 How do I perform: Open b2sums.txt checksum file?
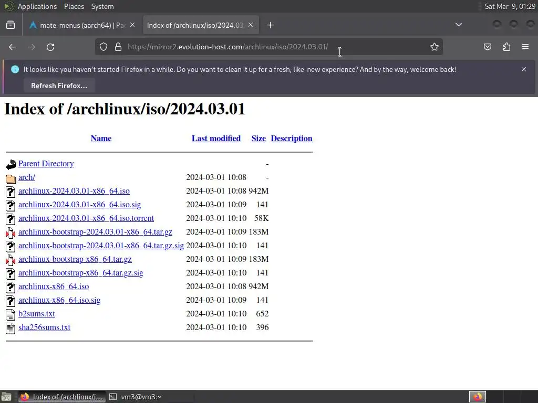(x=37, y=314)
